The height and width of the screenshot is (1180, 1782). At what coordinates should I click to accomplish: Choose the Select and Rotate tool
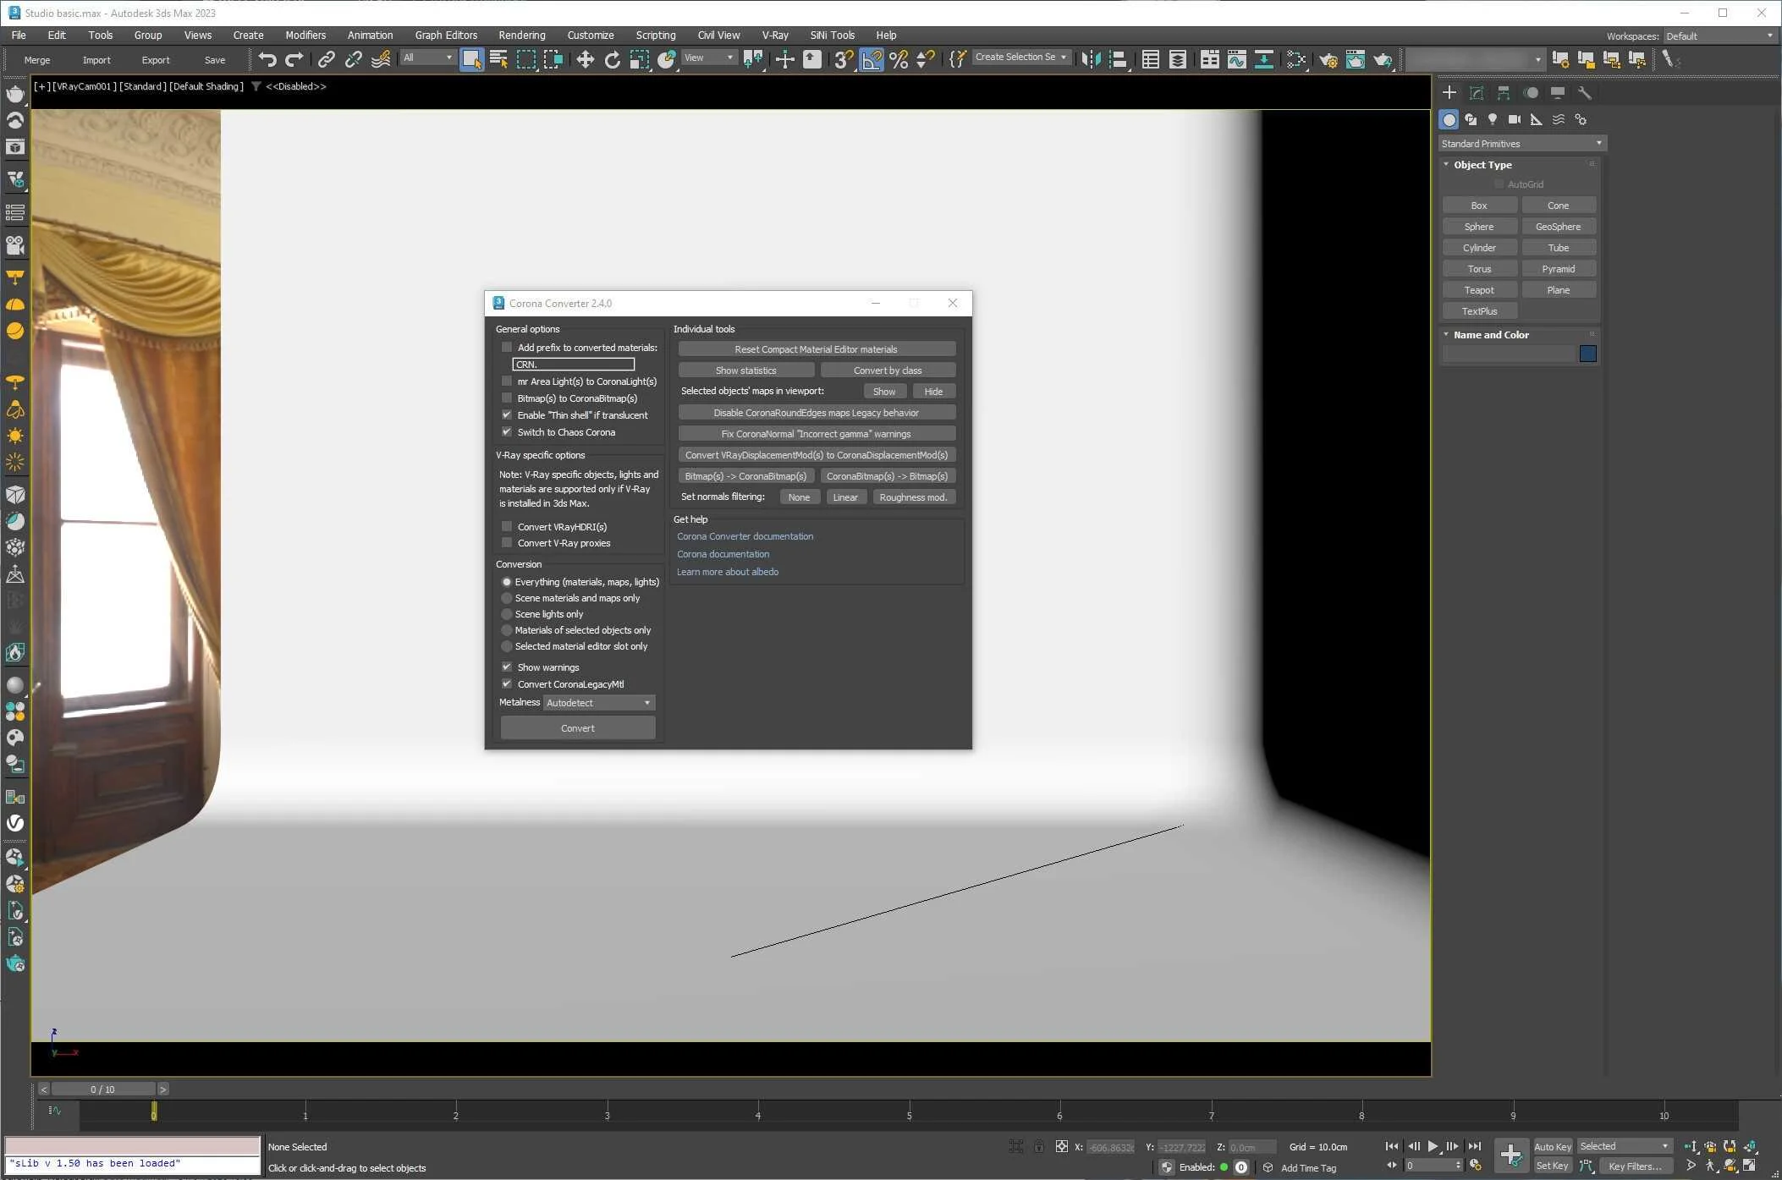[612, 59]
